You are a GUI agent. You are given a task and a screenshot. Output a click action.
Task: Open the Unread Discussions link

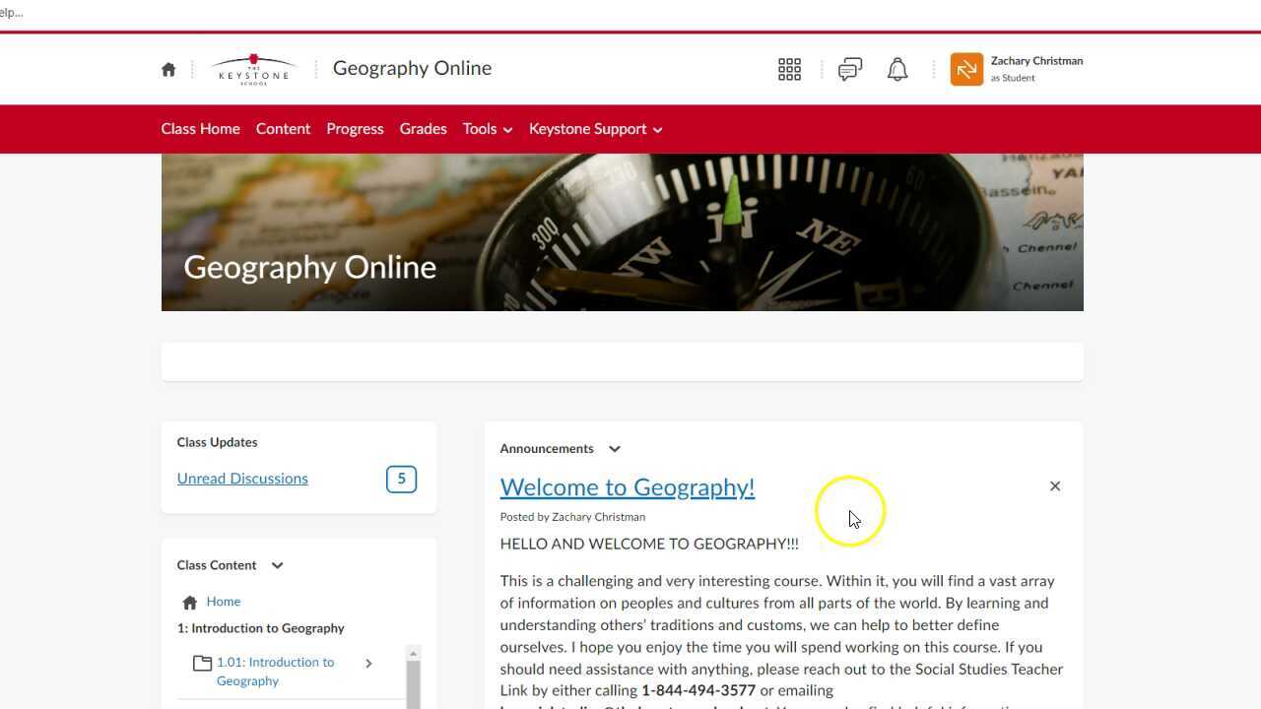[x=242, y=479]
